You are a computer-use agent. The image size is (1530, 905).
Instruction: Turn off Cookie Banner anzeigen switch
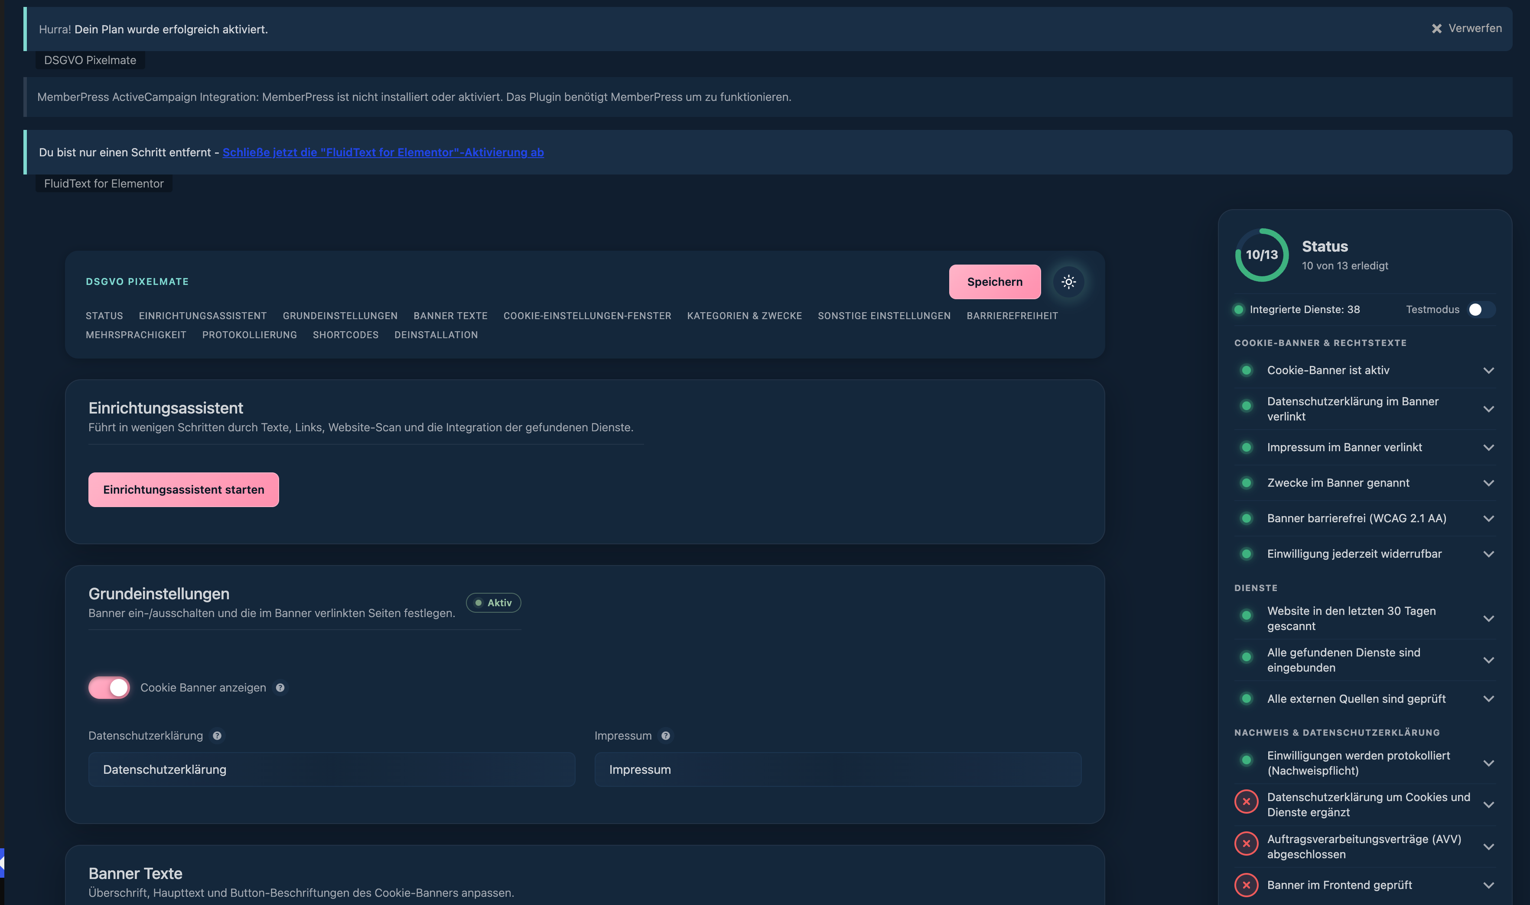click(109, 688)
